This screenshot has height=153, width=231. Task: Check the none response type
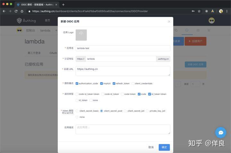[x=91, y=100]
